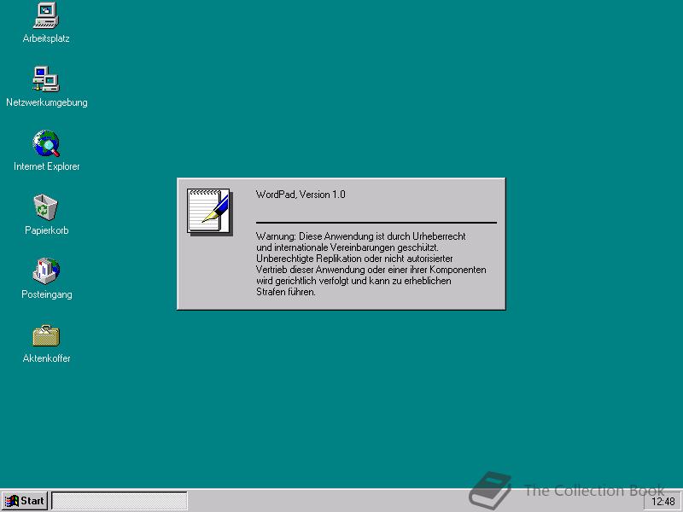Screen dimensions: 683x512
Task: Click the "Netzwerkumgebung" icon label
Action: (47, 102)
